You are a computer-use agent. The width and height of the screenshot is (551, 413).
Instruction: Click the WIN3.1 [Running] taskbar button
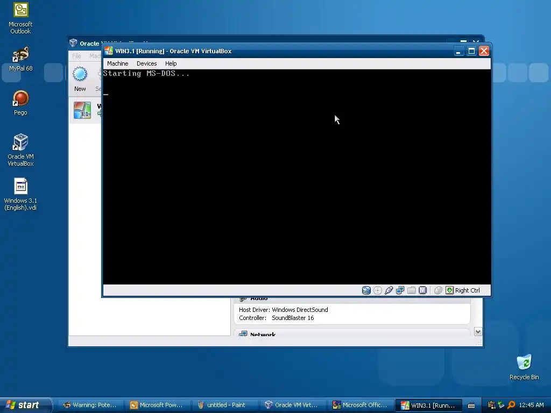point(428,405)
